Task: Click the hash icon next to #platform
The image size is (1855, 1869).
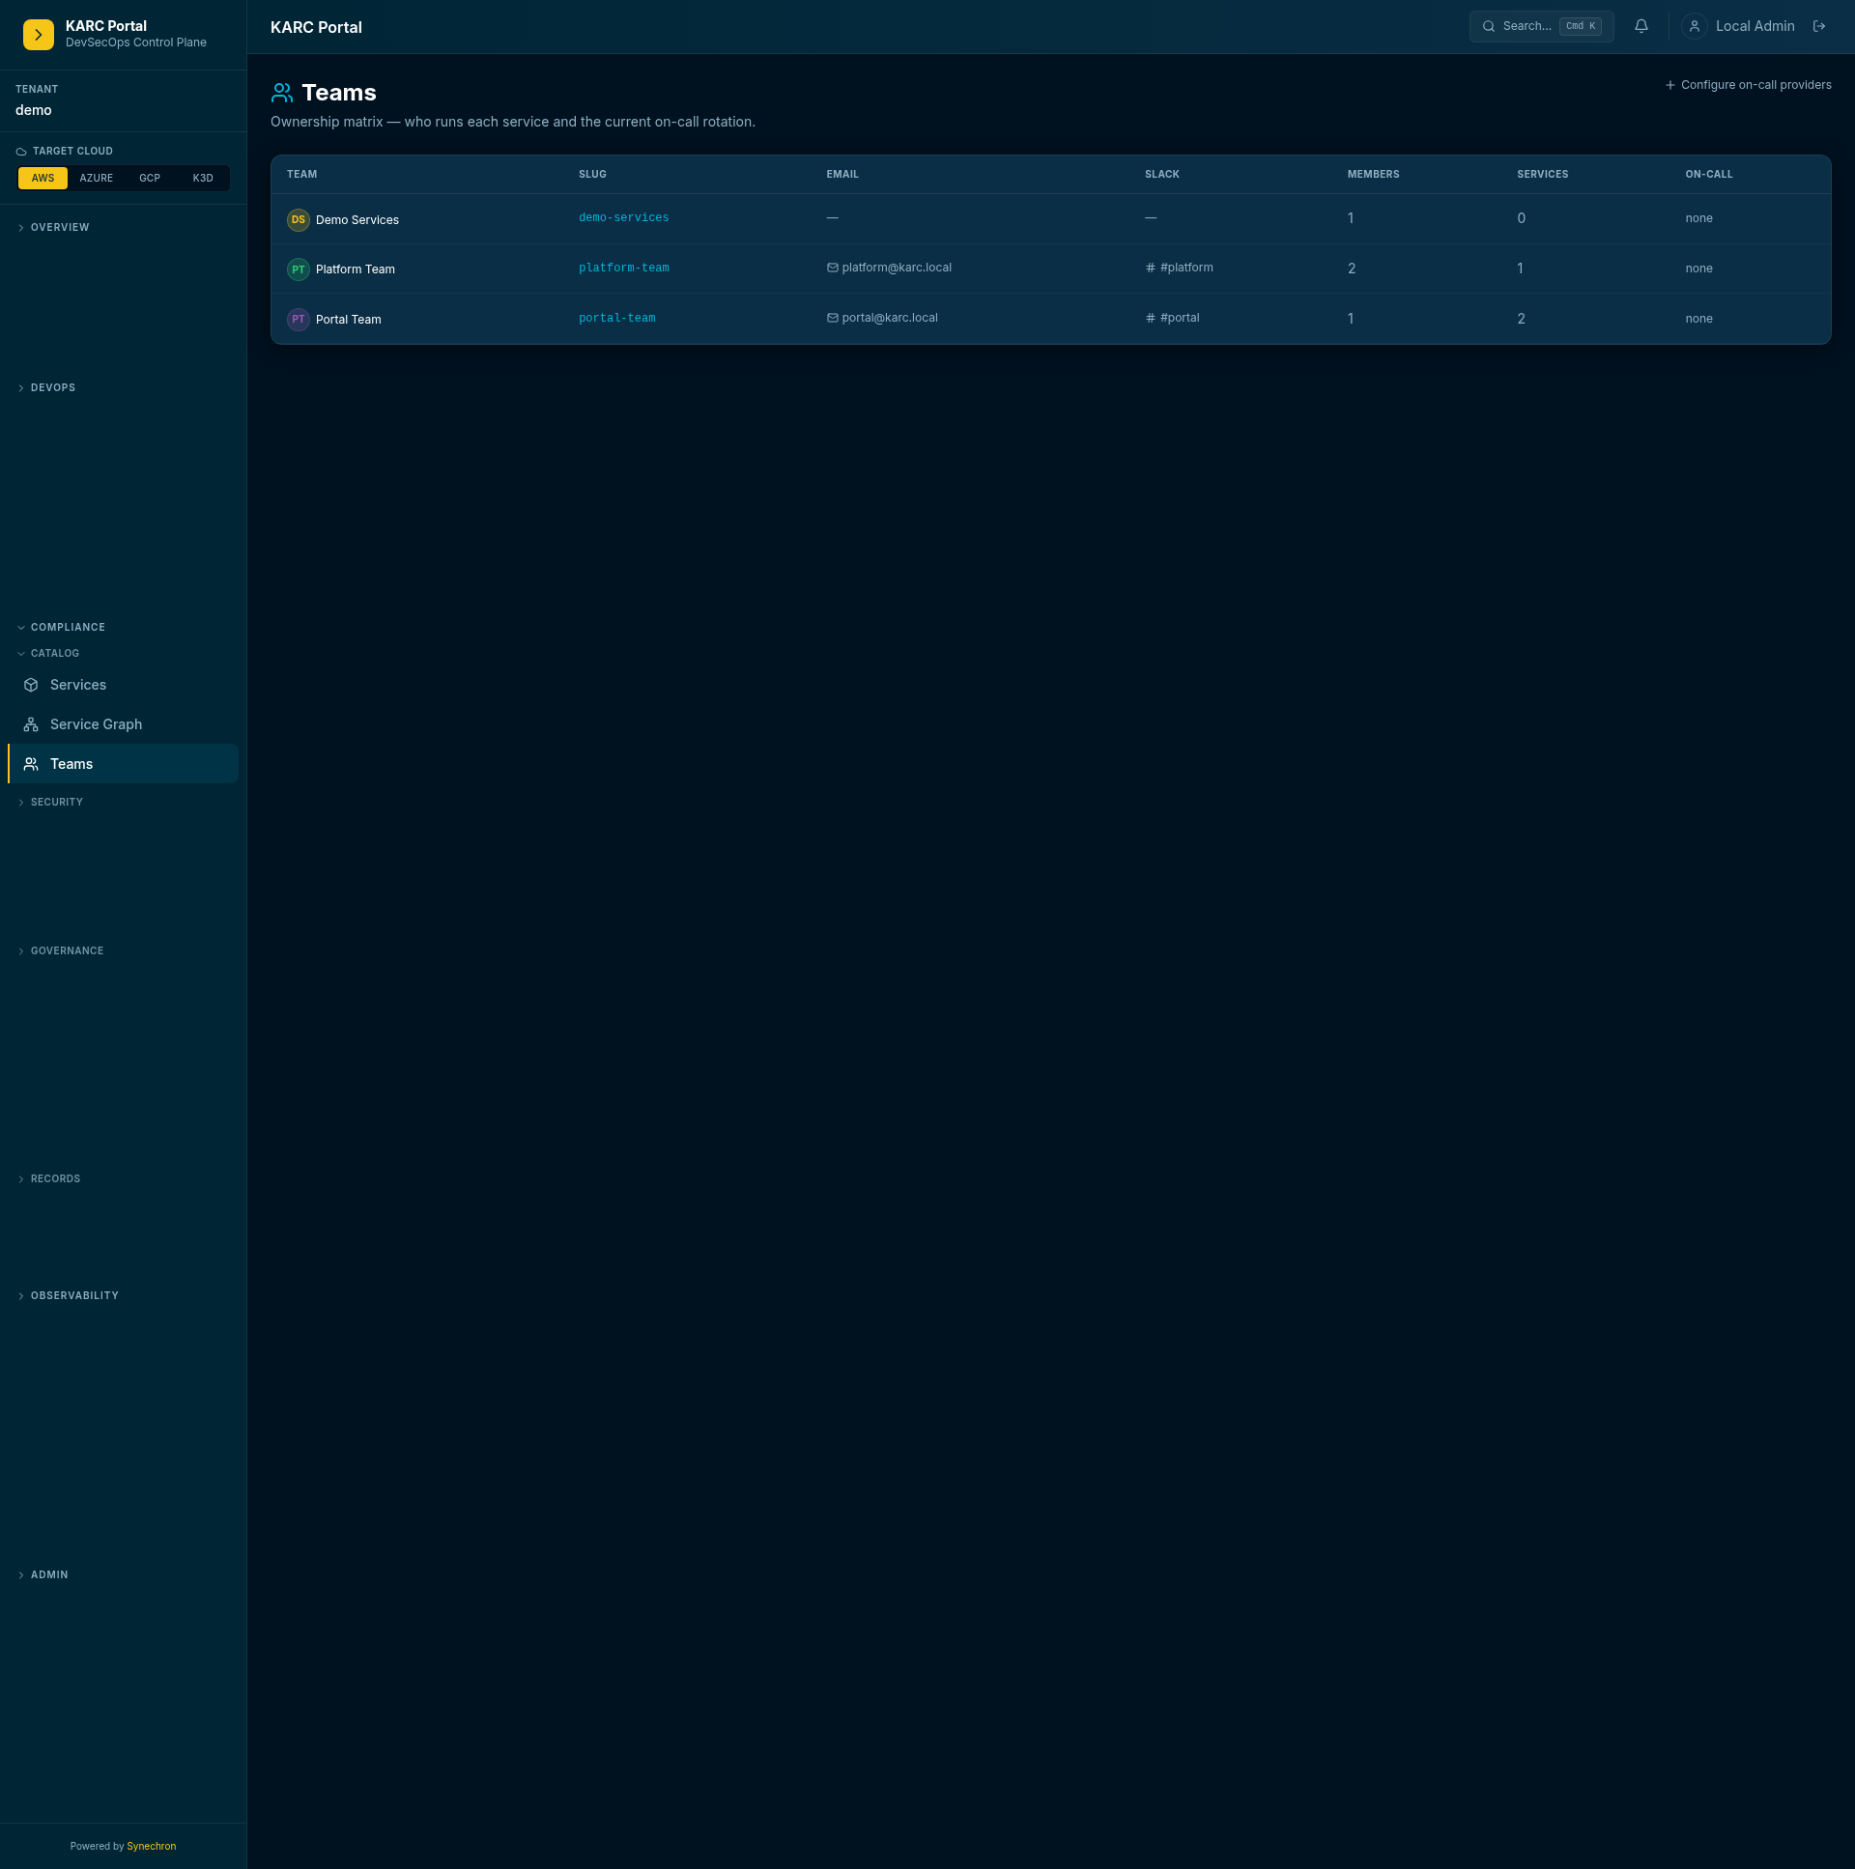Action: coord(1151,268)
